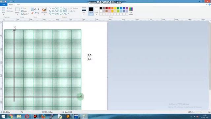Switch to the Home tab
Image resolution: width=211 pixels, height=119 pixels.
click(11, 5)
